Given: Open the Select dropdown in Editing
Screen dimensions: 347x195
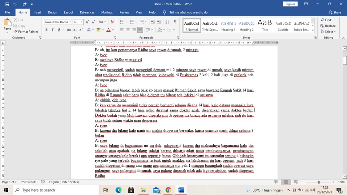Looking at the screenshot, I should click(329, 32).
